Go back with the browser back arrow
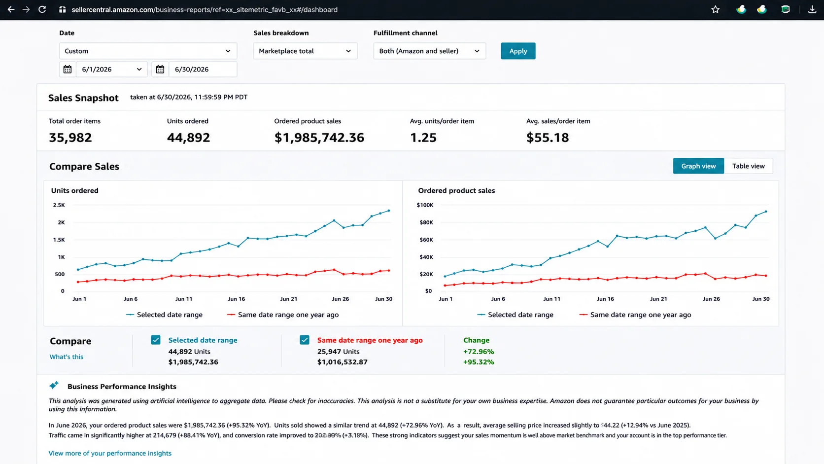Screen dimensions: 824x464 [11, 9]
